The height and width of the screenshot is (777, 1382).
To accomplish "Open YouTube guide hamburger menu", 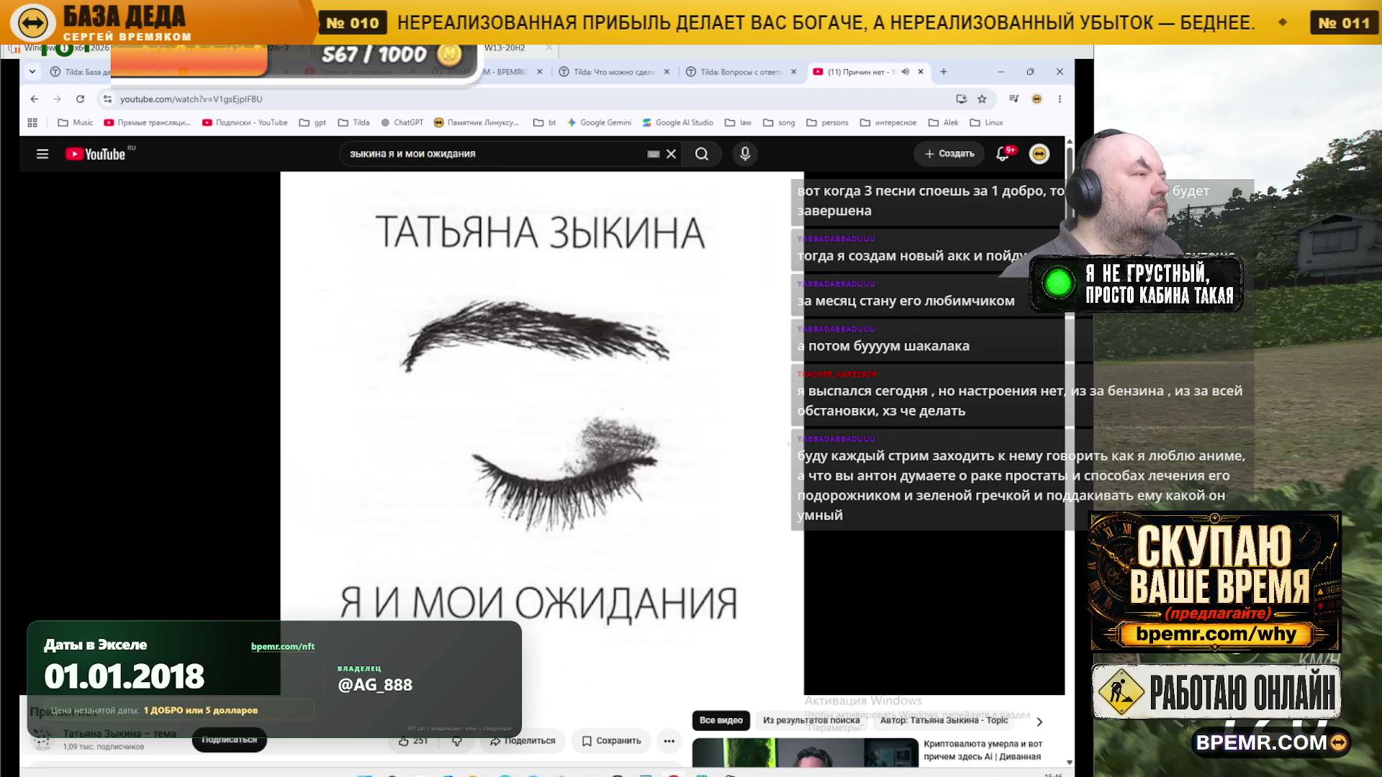I will click(x=42, y=154).
